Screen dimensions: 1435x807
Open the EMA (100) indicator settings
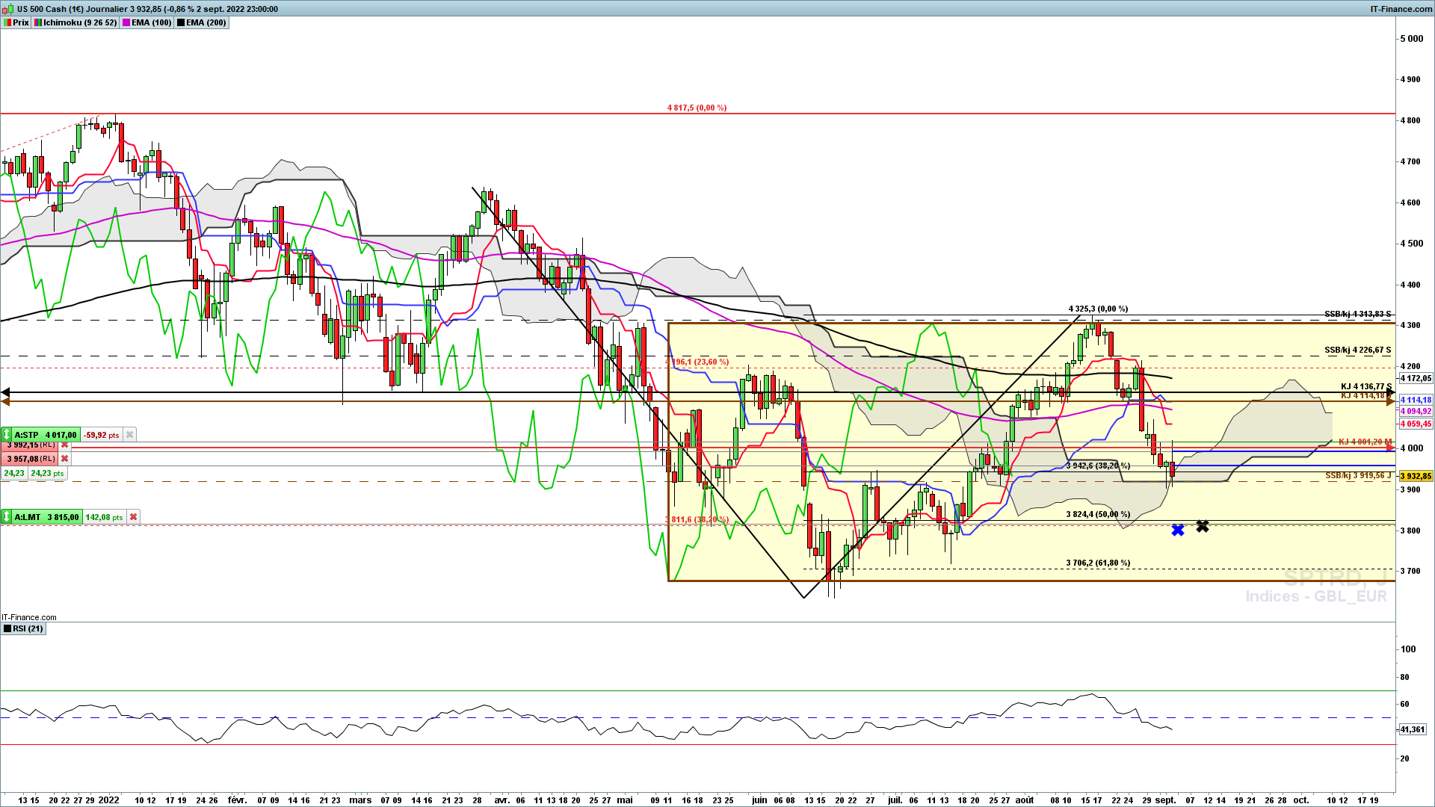pos(146,22)
